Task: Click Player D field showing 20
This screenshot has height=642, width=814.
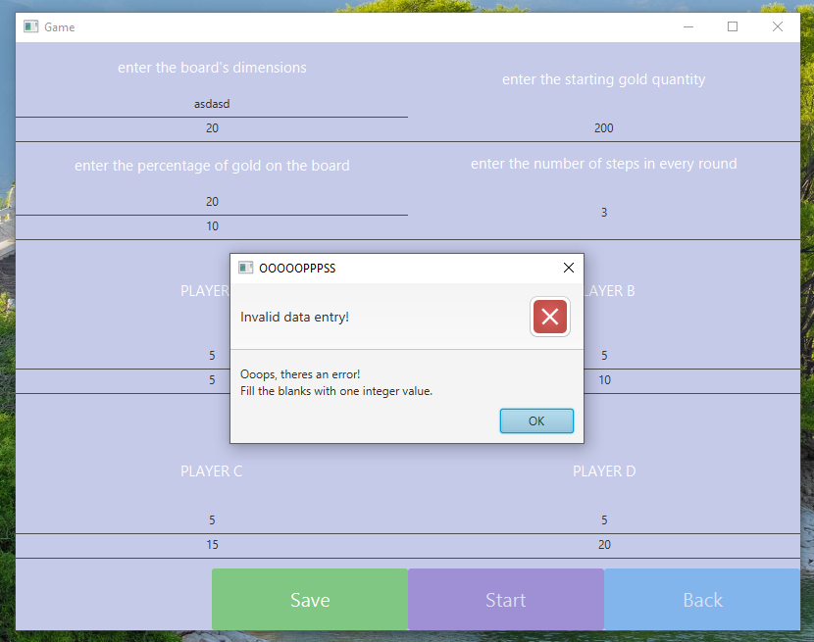Action: (604, 546)
